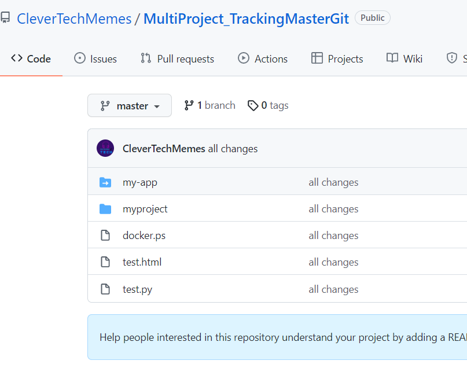Open the master branch selector dropdown
Viewport: 467px width, 375px height.
[x=130, y=105]
